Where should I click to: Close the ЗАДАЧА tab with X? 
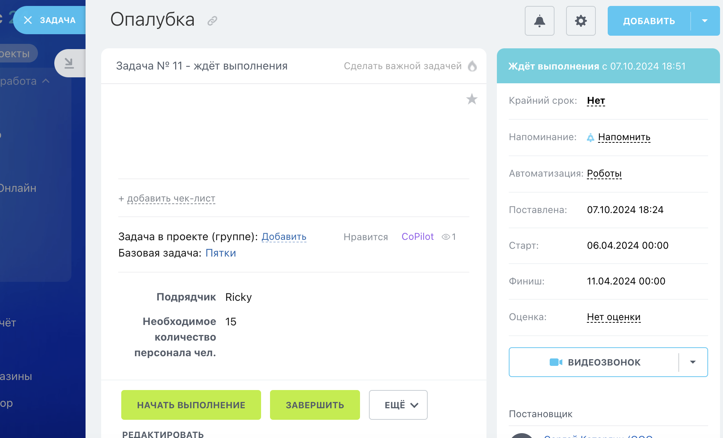click(28, 20)
